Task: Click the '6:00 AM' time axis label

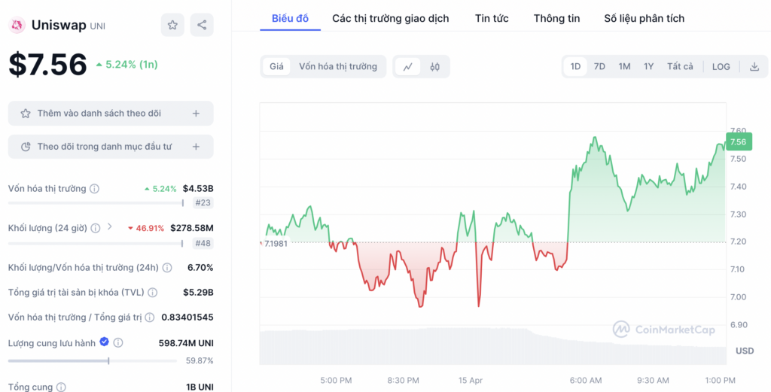Action: tap(586, 381)
